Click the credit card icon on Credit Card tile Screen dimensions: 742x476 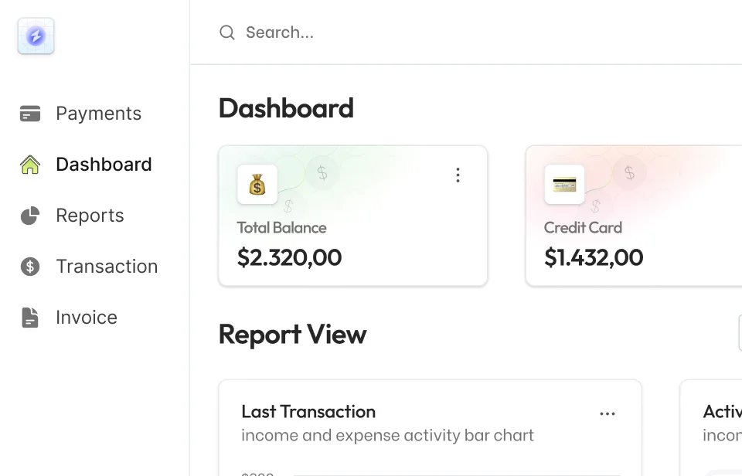click(564, 185)
